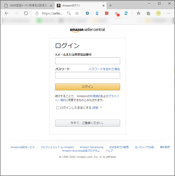Open the ヘルプ footer link

[x=109, y=151]
